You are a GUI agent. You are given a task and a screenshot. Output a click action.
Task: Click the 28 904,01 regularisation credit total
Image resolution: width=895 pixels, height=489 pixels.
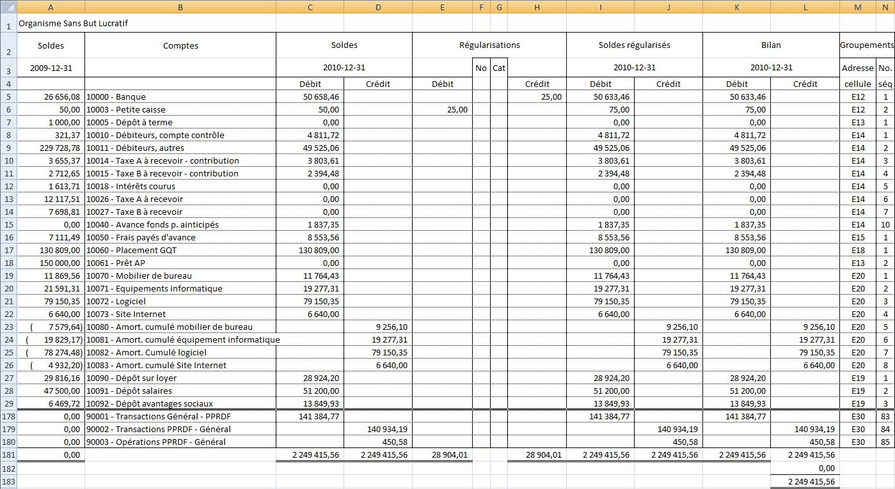click(537, 454)
